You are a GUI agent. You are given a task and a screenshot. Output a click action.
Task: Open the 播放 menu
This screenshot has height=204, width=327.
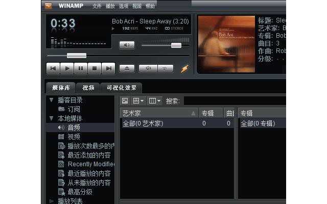[110, 6]
